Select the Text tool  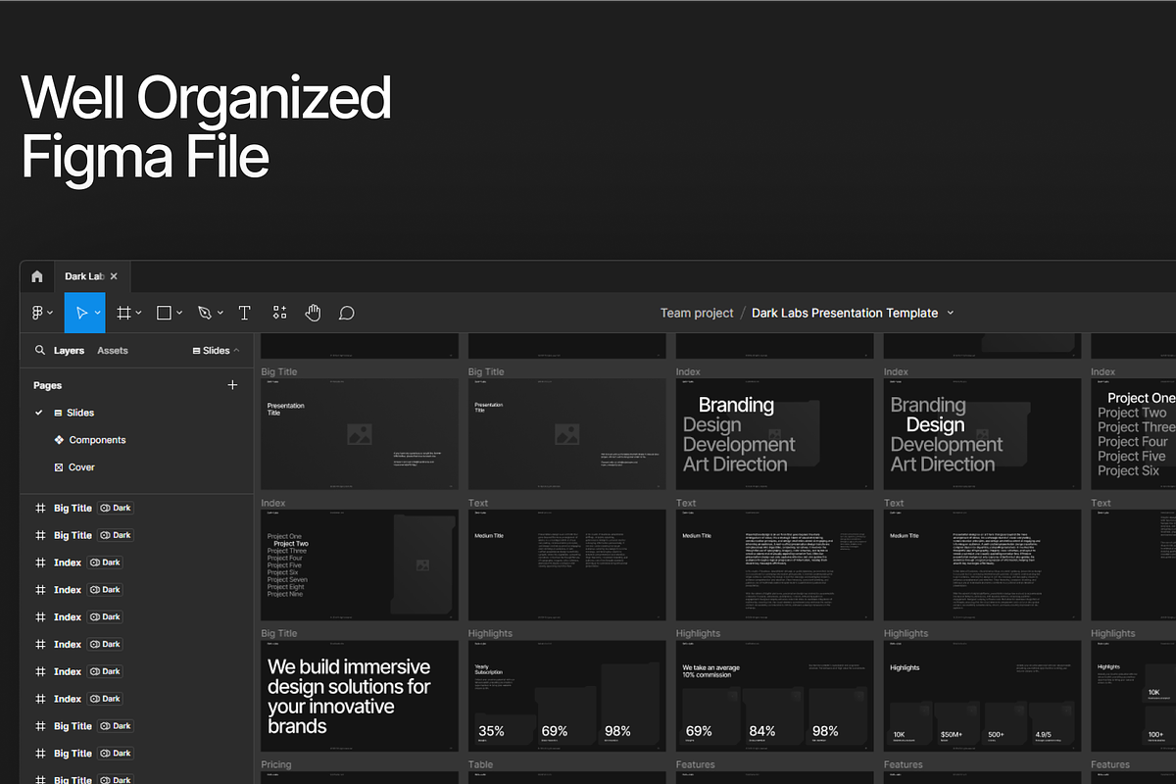245,313
